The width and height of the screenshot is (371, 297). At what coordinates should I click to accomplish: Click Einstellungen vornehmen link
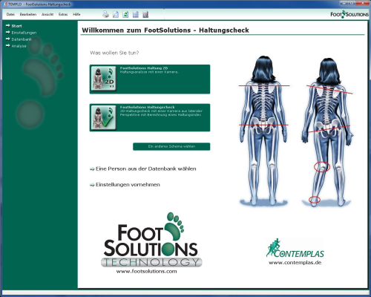(x=125, y=185)
